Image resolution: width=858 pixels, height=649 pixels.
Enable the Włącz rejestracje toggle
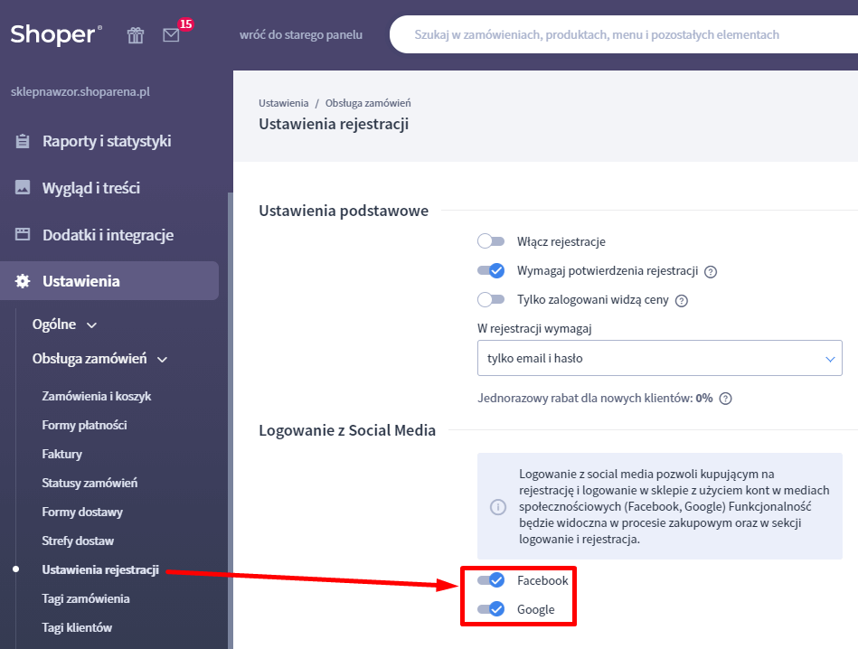pyautogui.click(x=491, y=241)
